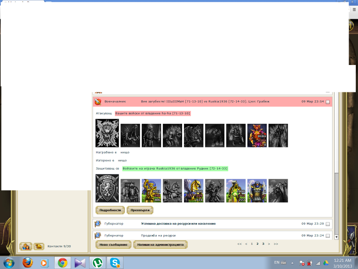Click the Commander (Военачалник) message icon
This screenshot has height=269, width=358.
tap(98, 102)
